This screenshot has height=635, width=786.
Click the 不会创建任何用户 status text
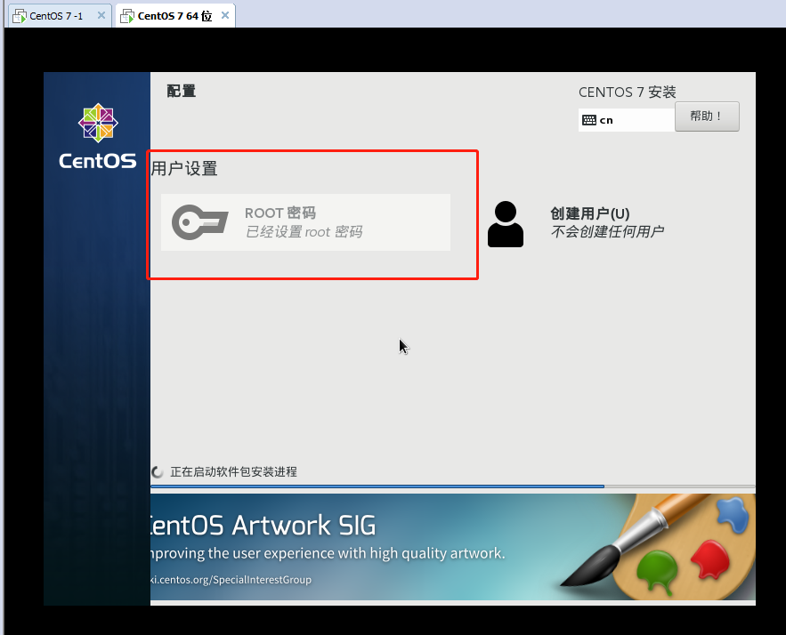(607, 231)
